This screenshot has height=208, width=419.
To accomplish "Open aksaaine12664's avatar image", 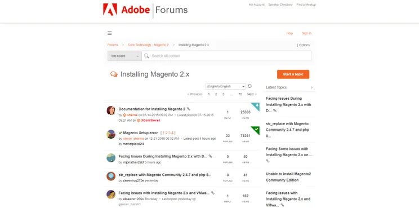I will click(111, 194).
